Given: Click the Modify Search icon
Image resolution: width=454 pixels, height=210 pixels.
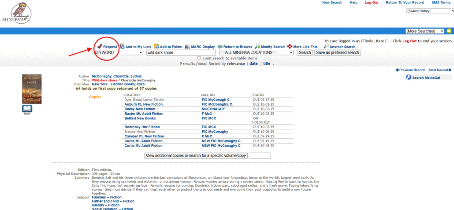Looking at the screenshot, I should (257, 46).
